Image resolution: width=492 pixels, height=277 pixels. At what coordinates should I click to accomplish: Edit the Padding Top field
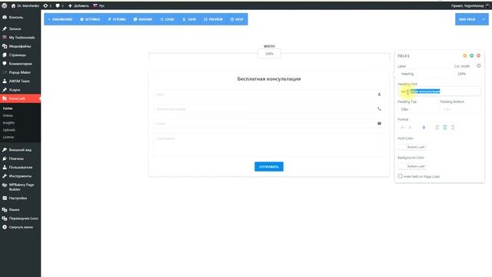point(418,109)
